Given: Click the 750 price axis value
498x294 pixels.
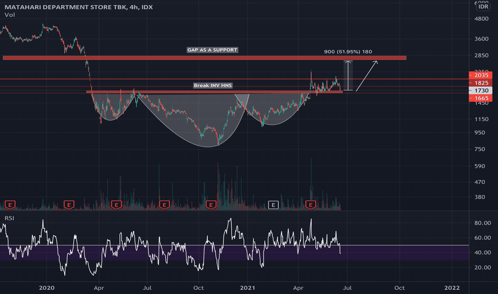Looking at the screenshot, I should (480, 149).
